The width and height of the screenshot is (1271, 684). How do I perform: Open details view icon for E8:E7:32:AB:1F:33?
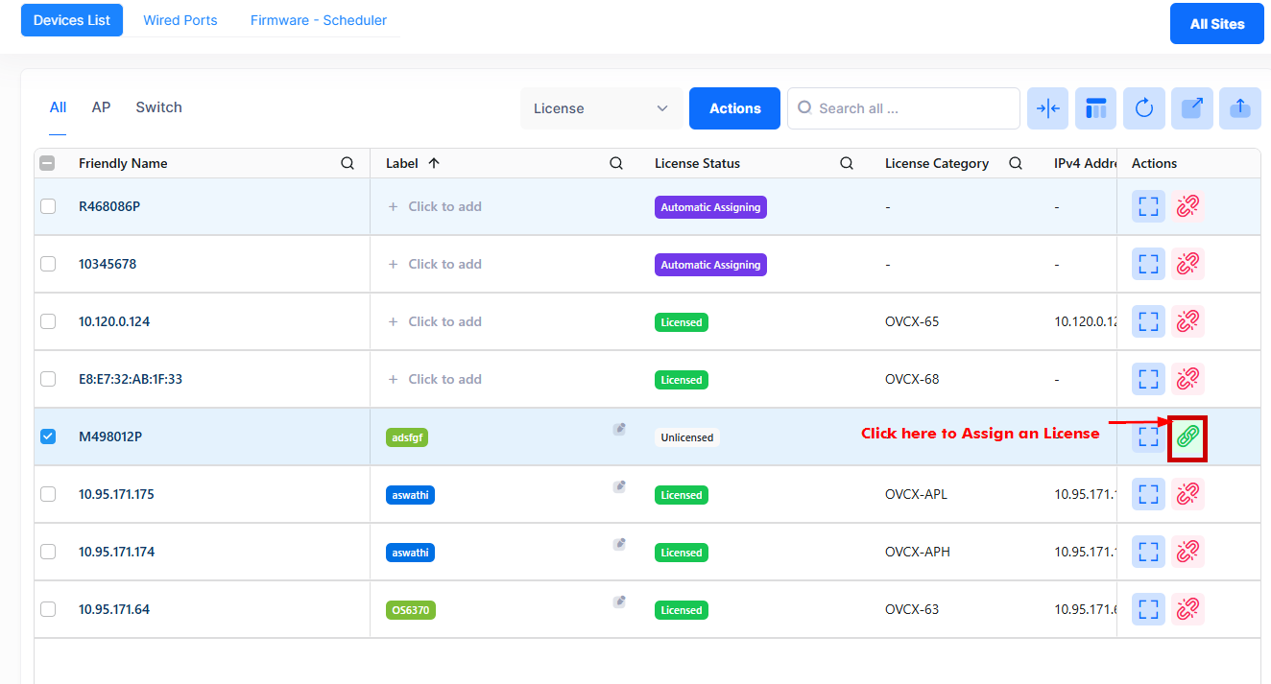(1148, 379)
